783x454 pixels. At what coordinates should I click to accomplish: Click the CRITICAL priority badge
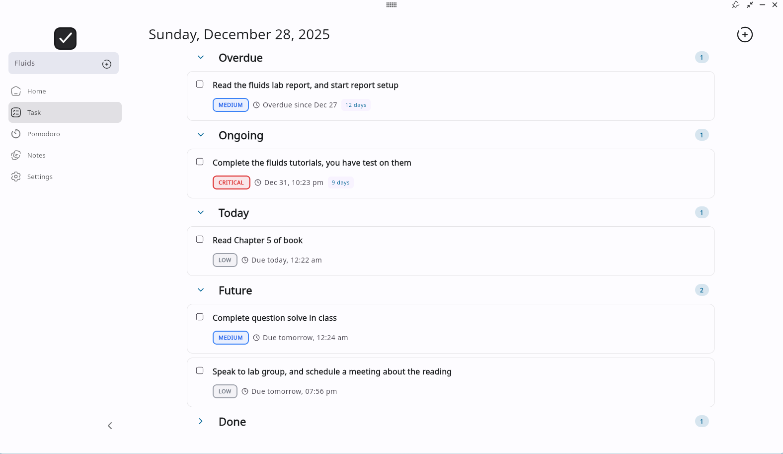click(232, 182)
